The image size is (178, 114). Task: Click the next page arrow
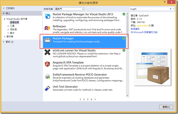point(95,99)
